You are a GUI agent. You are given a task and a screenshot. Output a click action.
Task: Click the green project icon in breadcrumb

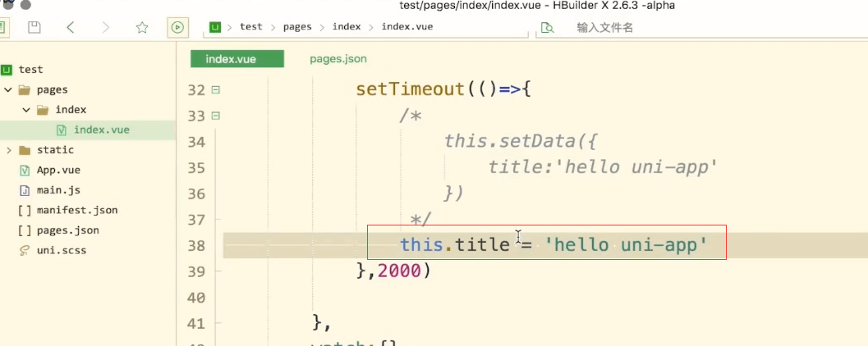(x=216, y=27)
